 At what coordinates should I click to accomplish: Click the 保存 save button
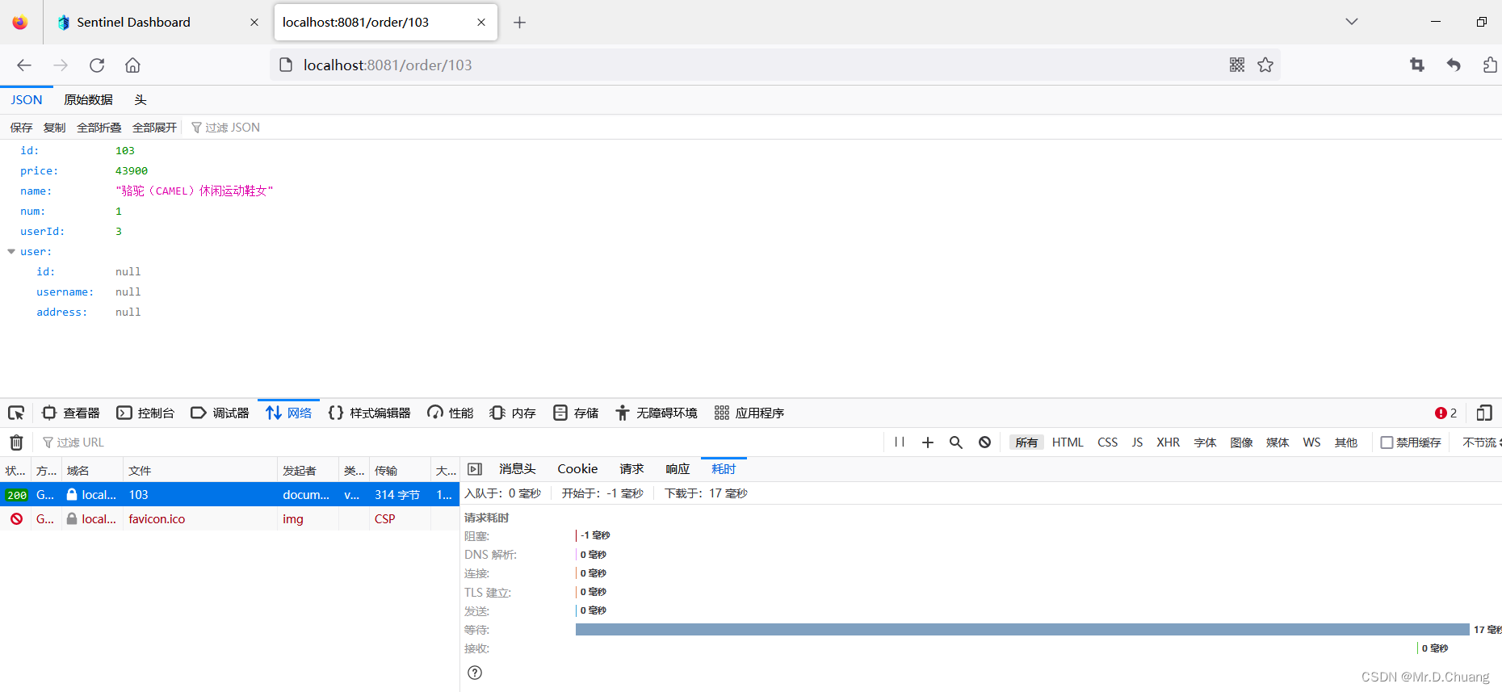point(21,128)
